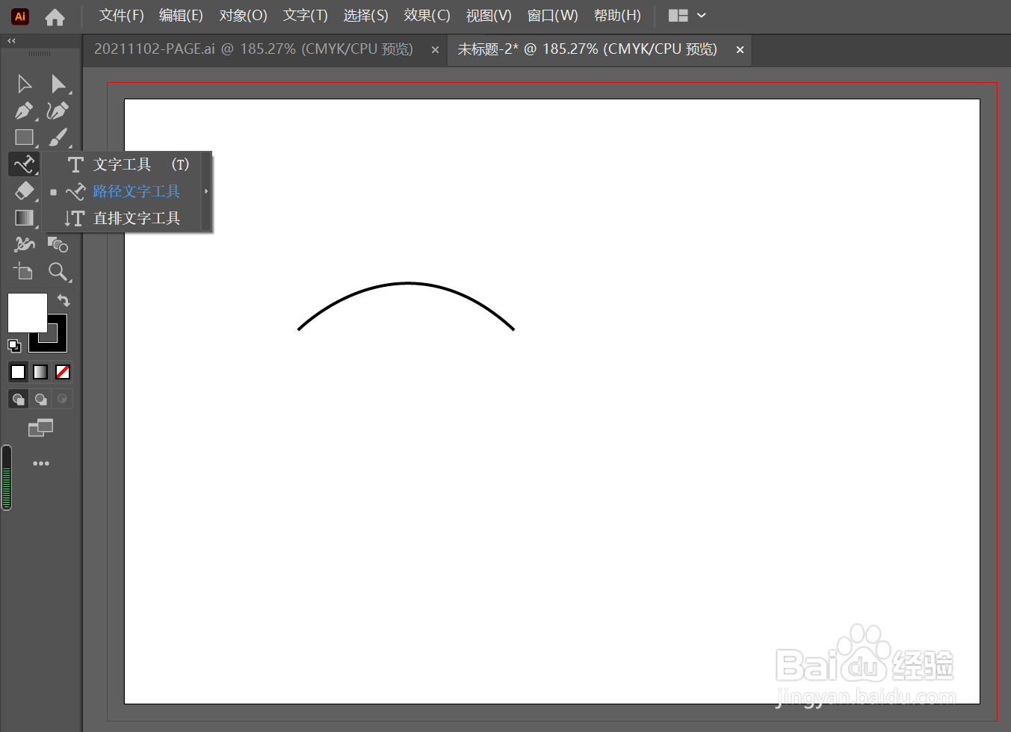This screenshot has height=732, width=1011.
Task: Enable Draw Behind mode
Action: pos(40,399)
